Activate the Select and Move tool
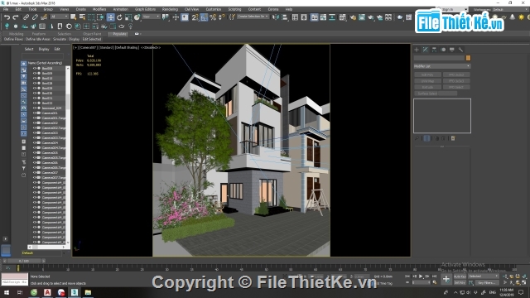 coord(110,17)
